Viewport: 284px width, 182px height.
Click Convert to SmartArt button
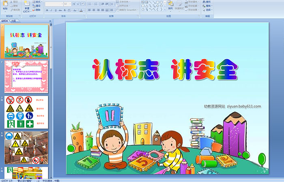point(127,10)
